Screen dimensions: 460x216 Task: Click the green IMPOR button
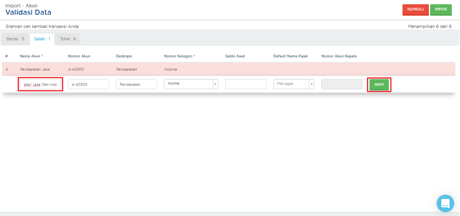[x=441, y=9]
